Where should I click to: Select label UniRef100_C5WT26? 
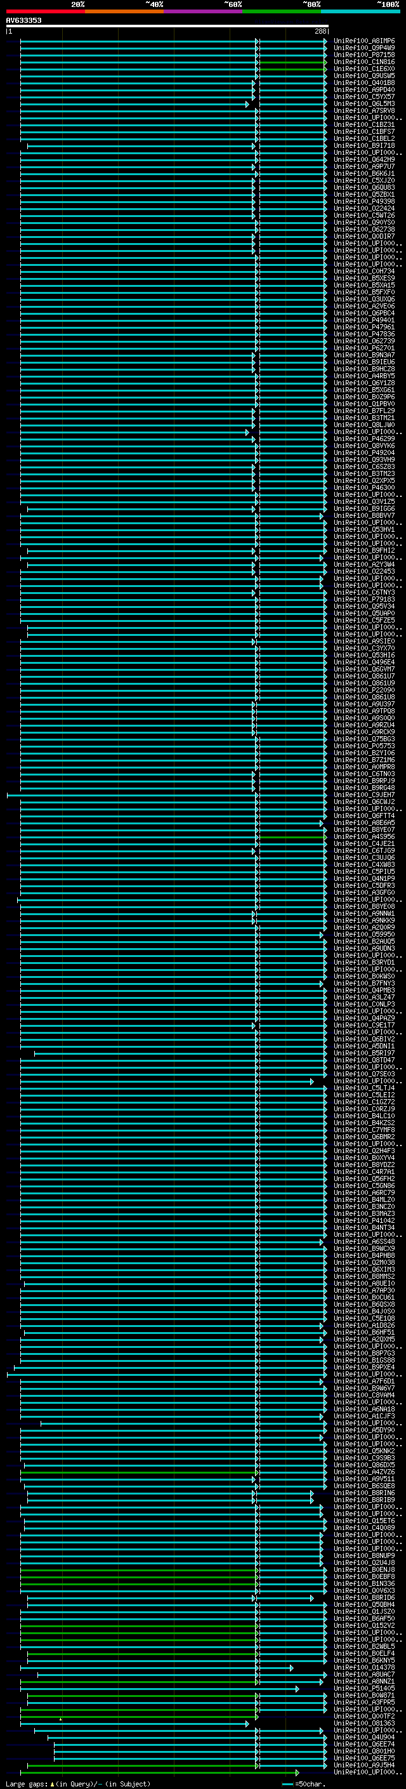[364, 215]
